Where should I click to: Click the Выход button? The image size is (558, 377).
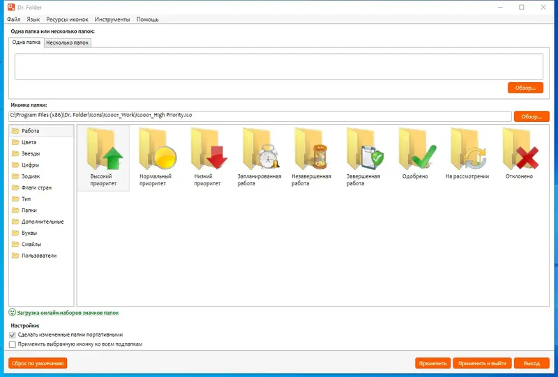click(531, 363)
